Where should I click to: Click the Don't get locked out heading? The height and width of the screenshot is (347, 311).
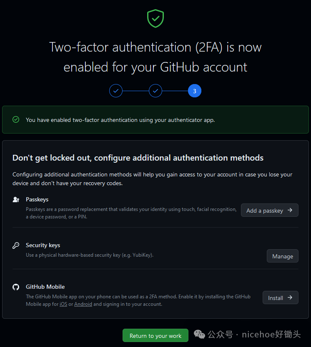point(138,158)
